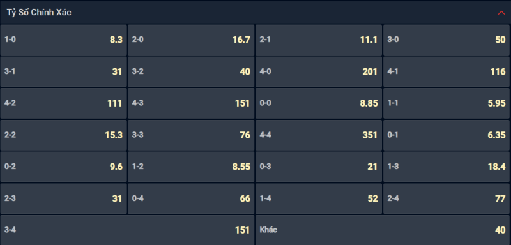Collapse the Tỷ Số Chính Xác section
The width and height of the screenshot is (511, 245).
click(x=501, y=13)
